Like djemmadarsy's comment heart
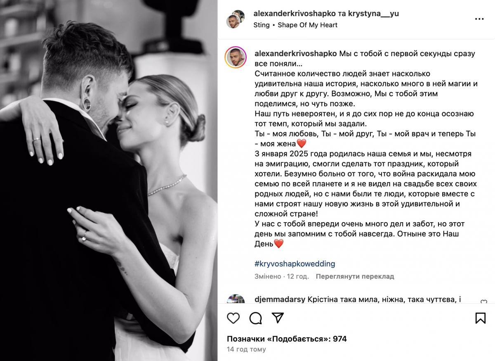Viewport: 495px width, 361px height. click(484, 302)
